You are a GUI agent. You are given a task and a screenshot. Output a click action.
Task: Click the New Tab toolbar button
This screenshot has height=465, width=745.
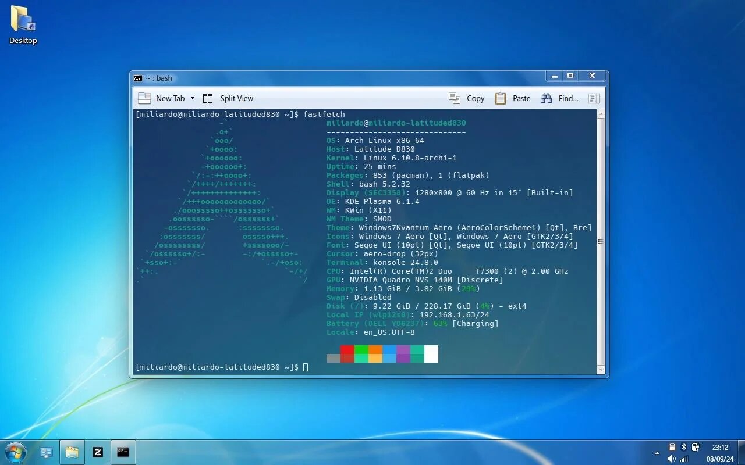(x=162, y=98)
